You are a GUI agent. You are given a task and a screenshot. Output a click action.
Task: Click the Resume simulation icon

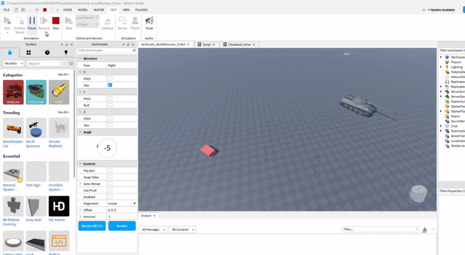click(x=44, y=21)
